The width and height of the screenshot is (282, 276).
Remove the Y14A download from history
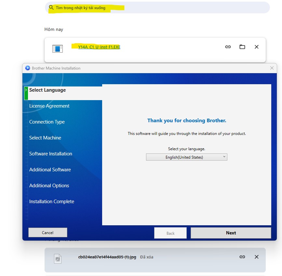(x=257, y=47)
